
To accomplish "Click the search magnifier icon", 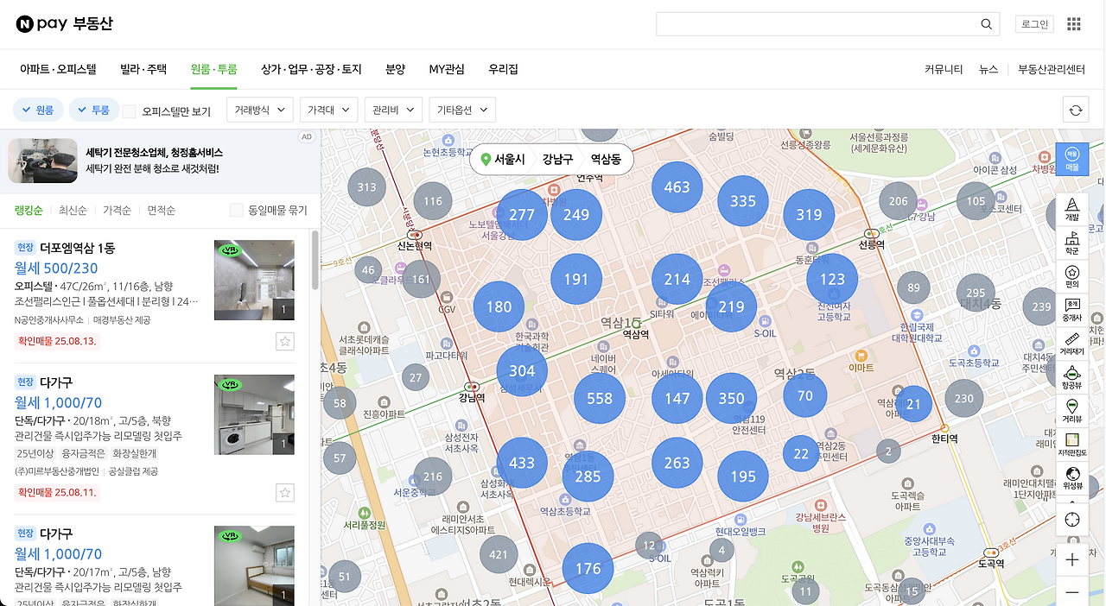I will pos(986,24).
